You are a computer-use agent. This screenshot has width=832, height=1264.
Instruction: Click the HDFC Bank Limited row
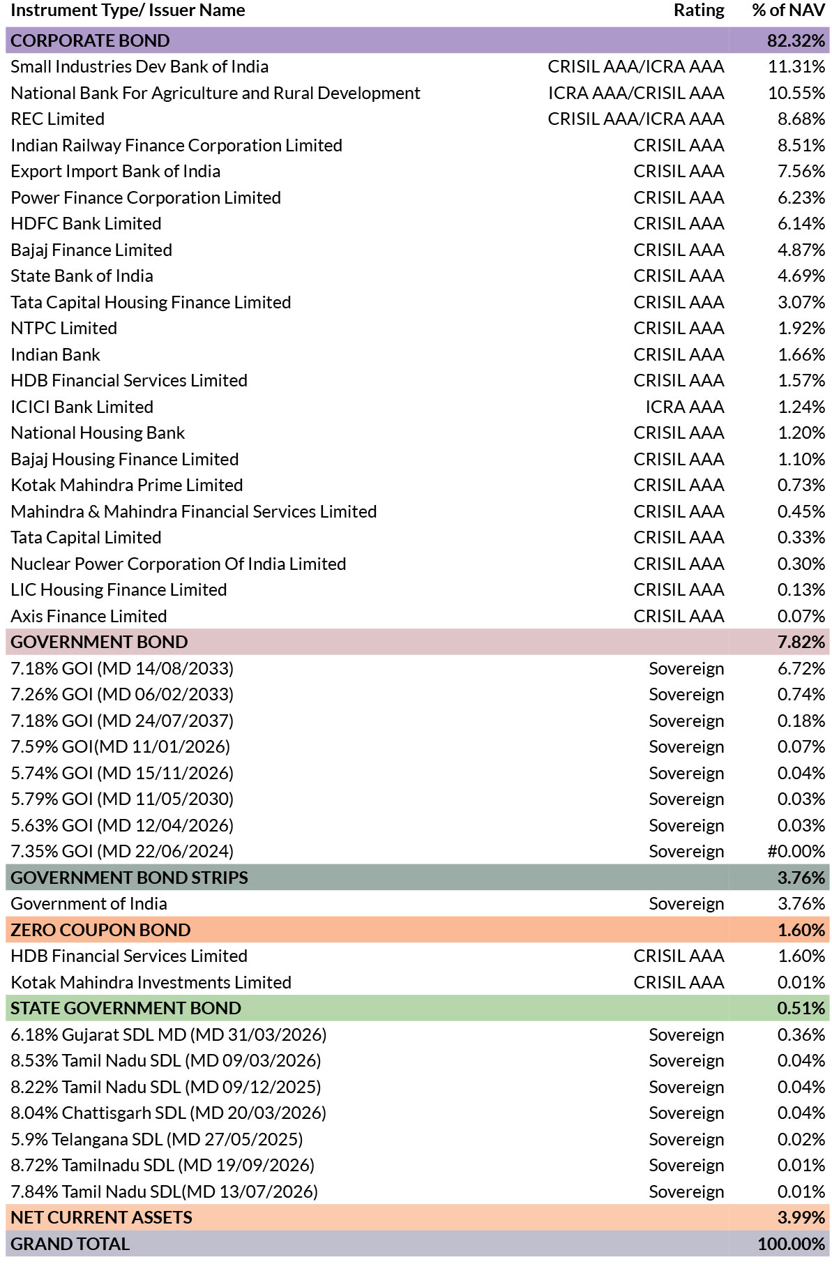417,224
